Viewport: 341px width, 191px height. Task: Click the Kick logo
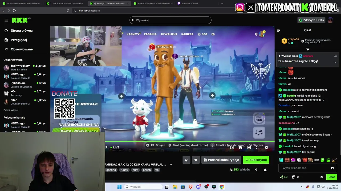click(21, 20)
